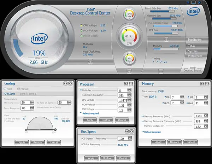The height and width of the screenshot is (164, 212).
Task: Click Apply in the Cooling panel
Action: [x=22, y=142]
